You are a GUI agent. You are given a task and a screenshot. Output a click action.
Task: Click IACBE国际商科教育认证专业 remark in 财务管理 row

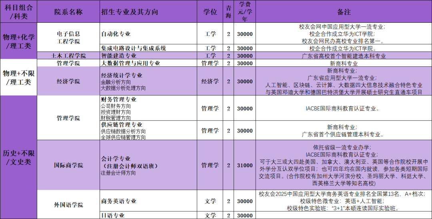coord(343,108)
